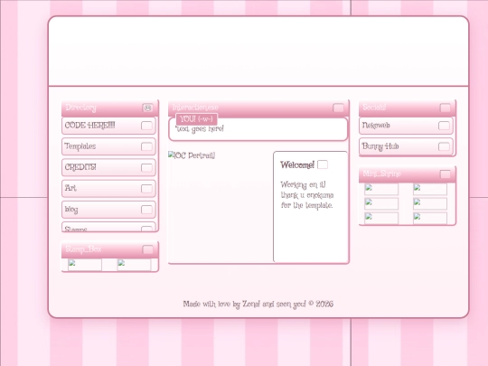Visit the Nekoweb social link
The width and height of the screenshot is (488, 366).
coord(406,126)
